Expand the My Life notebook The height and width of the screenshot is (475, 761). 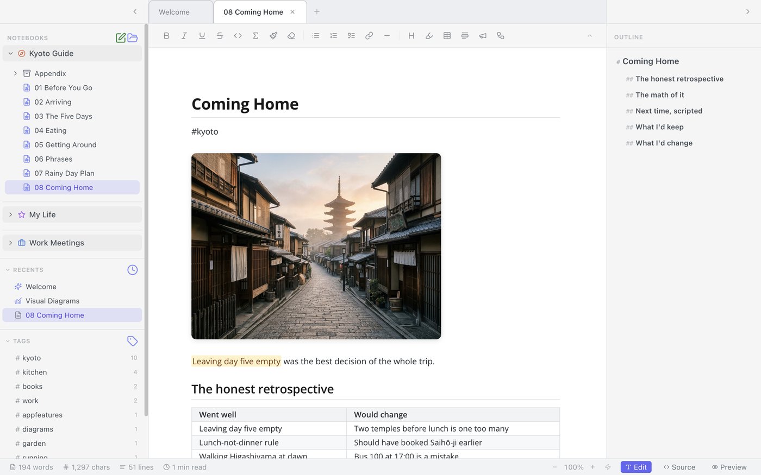point(10,214)
